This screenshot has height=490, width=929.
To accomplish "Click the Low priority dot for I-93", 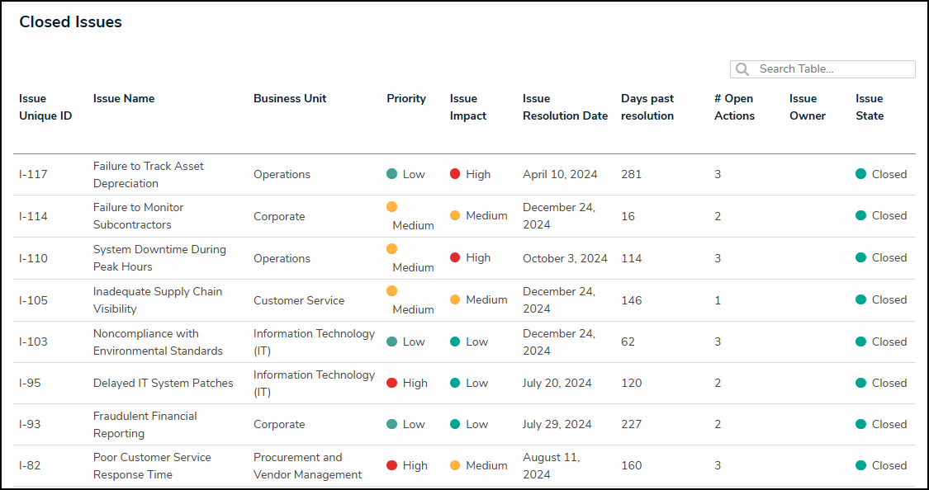I will click(392, 424).
